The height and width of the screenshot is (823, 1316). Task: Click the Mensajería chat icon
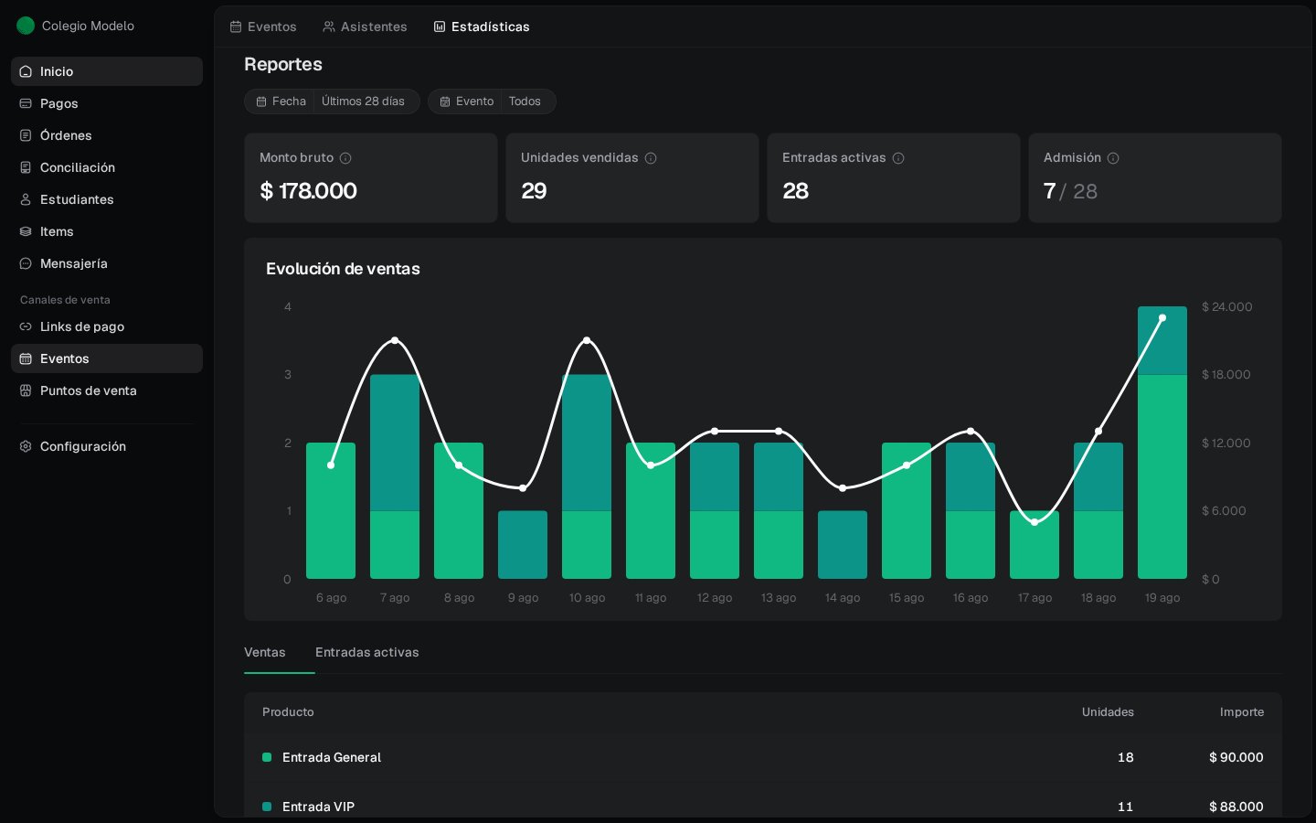(x=26, y=263)
